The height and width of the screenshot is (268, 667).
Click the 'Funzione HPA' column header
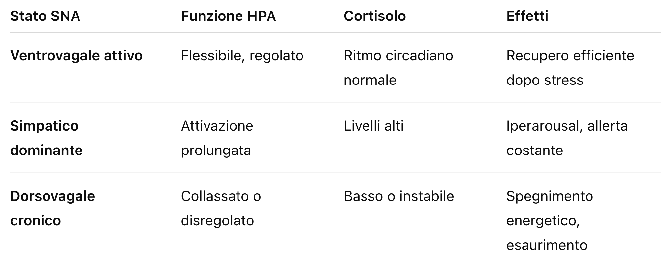(228, 16)
